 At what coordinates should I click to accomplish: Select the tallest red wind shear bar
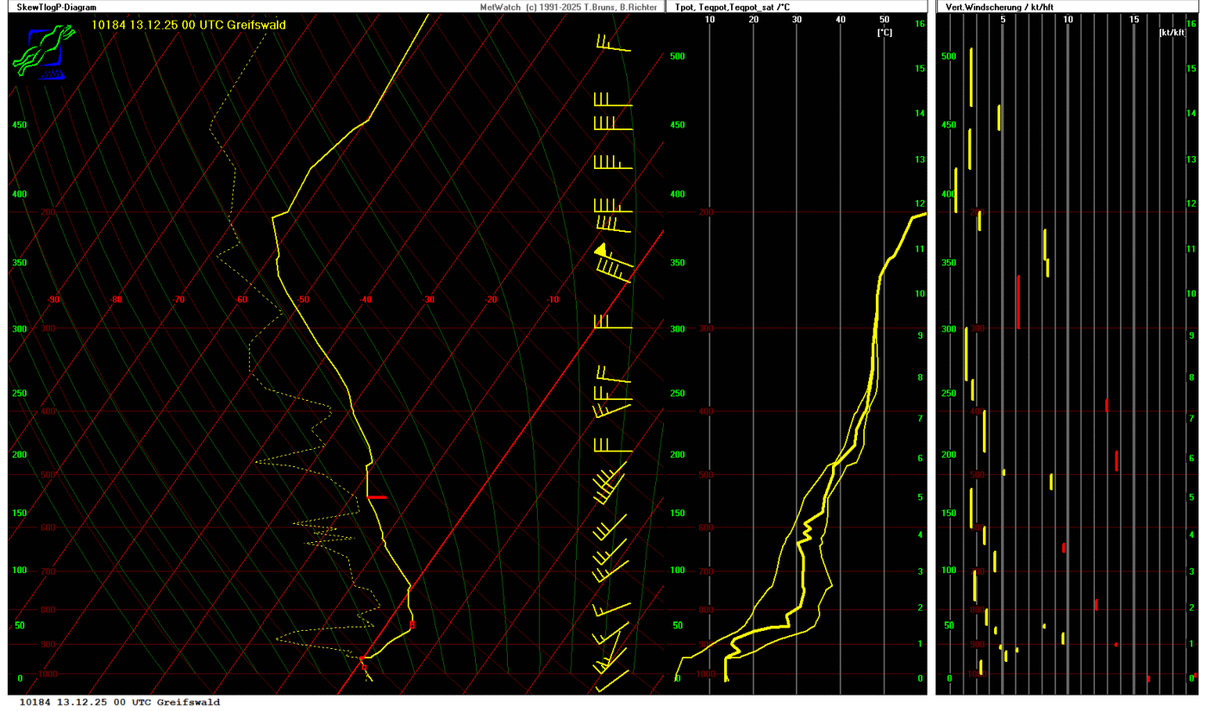[x=1018, y=302]
